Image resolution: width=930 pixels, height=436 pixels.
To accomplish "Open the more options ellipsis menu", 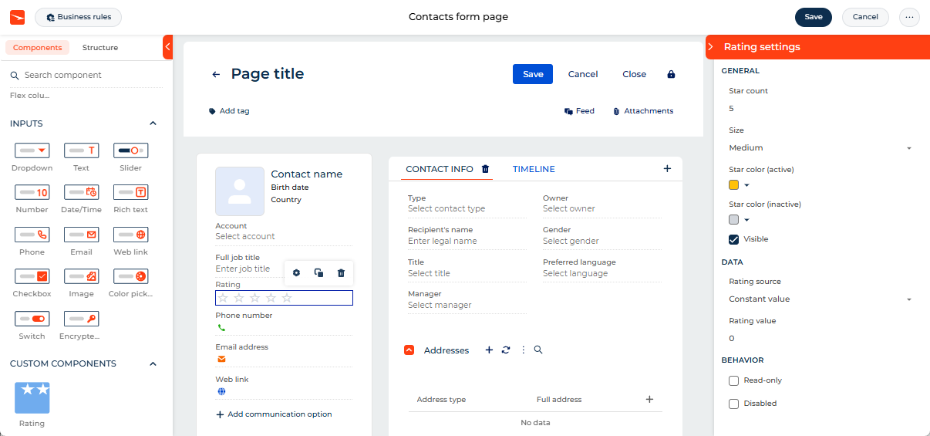I will (910, 17).
